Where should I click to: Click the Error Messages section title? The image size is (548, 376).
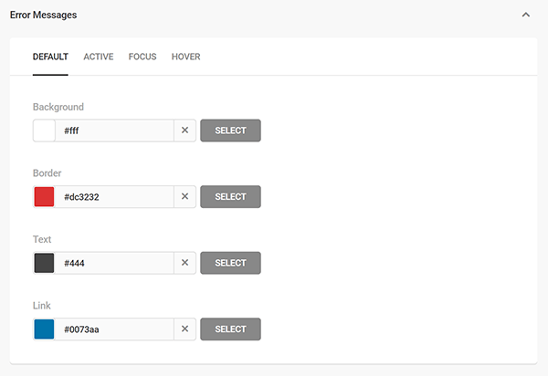click(x=43, y=15)
